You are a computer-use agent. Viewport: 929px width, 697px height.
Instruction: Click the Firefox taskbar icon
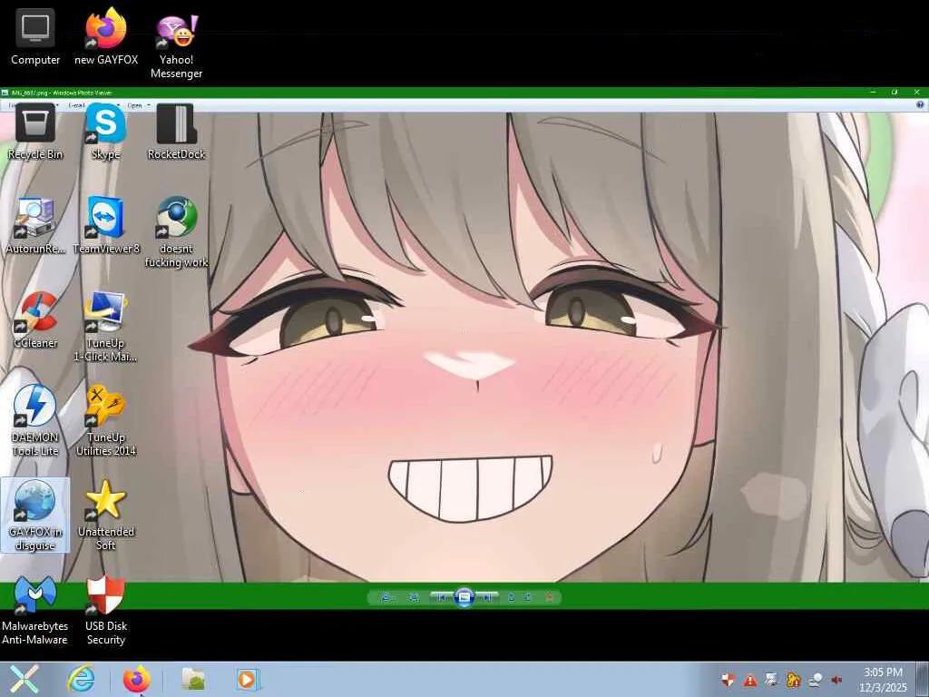[x=136, y=679]
